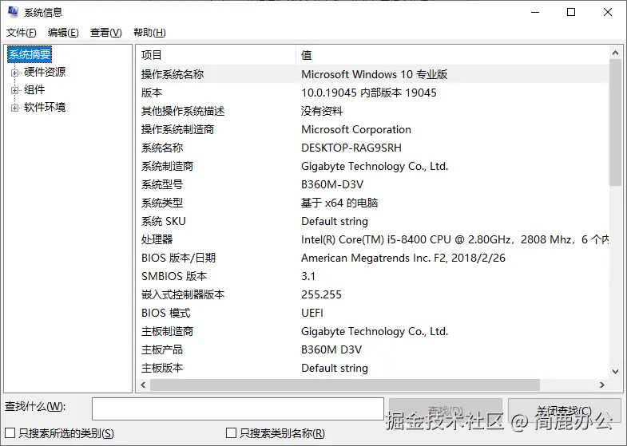Click the 系统信息 title bar app icon
This screenshot has width=627, height=446.
click(14, 12)
